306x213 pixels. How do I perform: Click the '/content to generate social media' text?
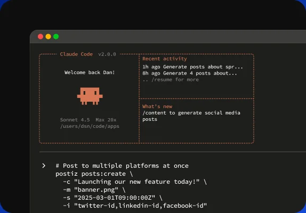tap(191, 113)
